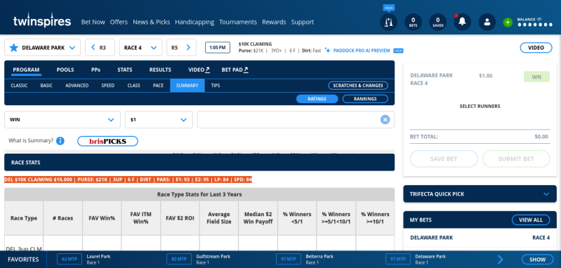Clear the runner selection field
561x268 pixels.
pos(385,120)
